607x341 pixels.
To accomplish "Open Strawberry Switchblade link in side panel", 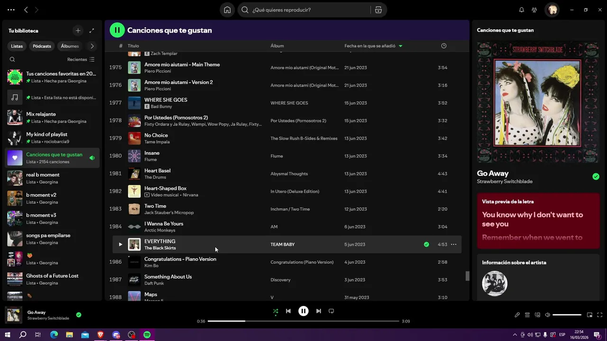I will (x=505, y=181).
